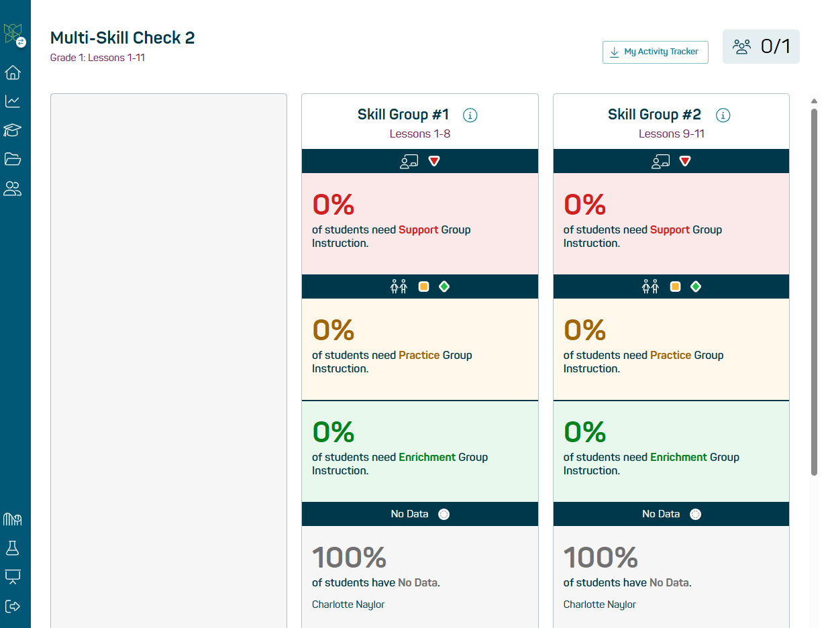The image size is (830, 628).
Task: Open the lab flask sidebar icon
Action: coord(13,548)
